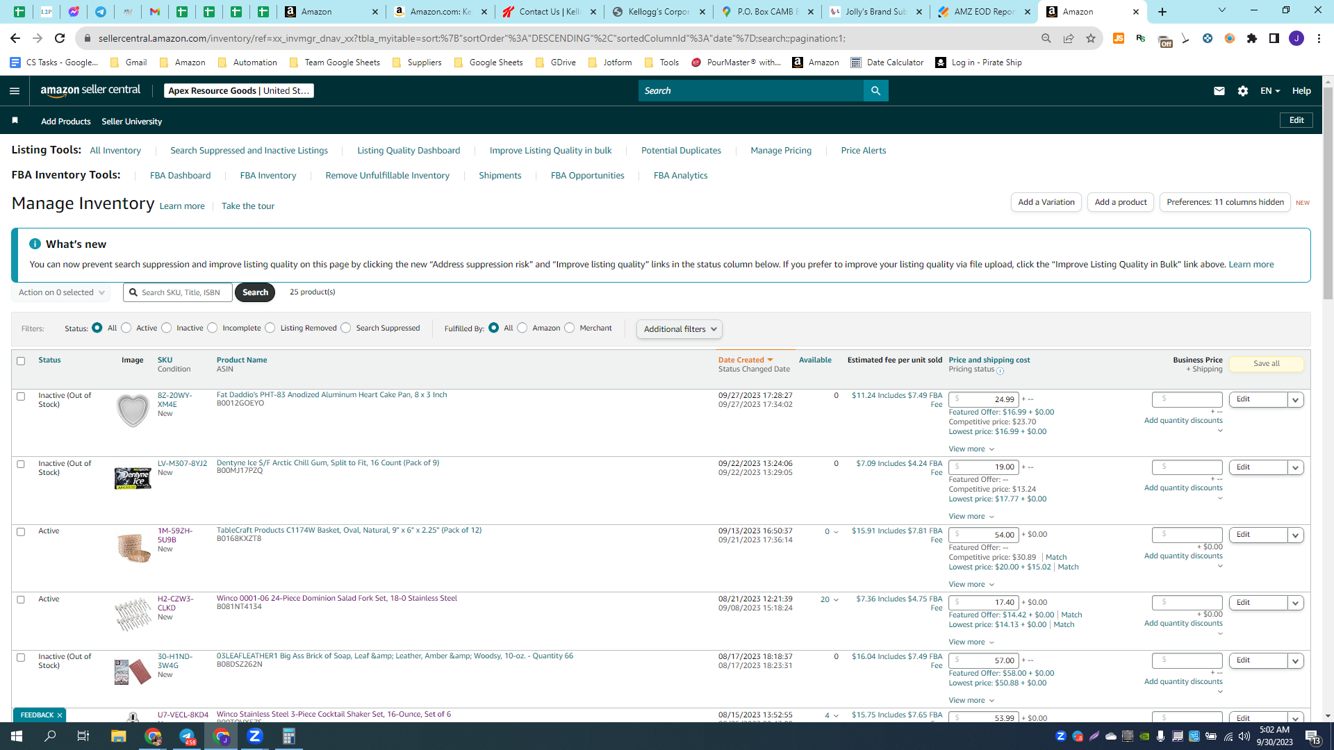Open the Windows Start menu
Screen dimensions: 1334x750
(x=17, y=736)
